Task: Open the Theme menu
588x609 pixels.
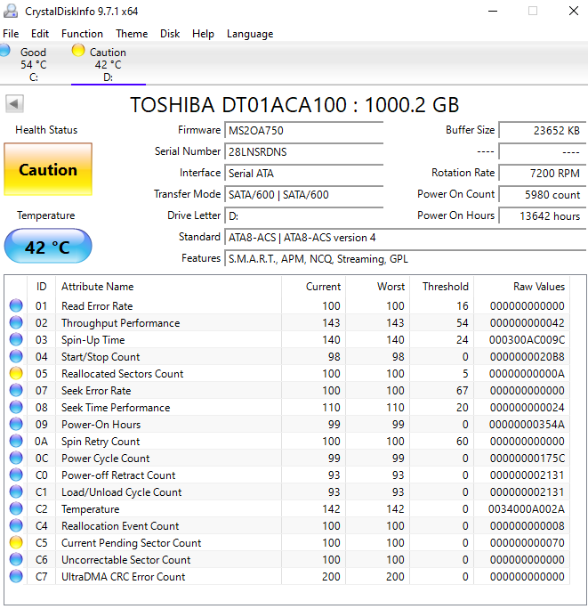Action: pyautogui.click(x=132, y=34)
